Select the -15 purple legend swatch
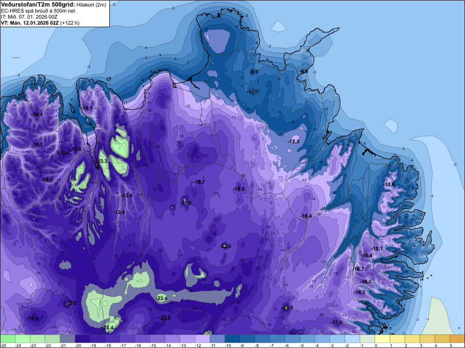The width and height of the screenshot is (465, 348). [158, 339]
